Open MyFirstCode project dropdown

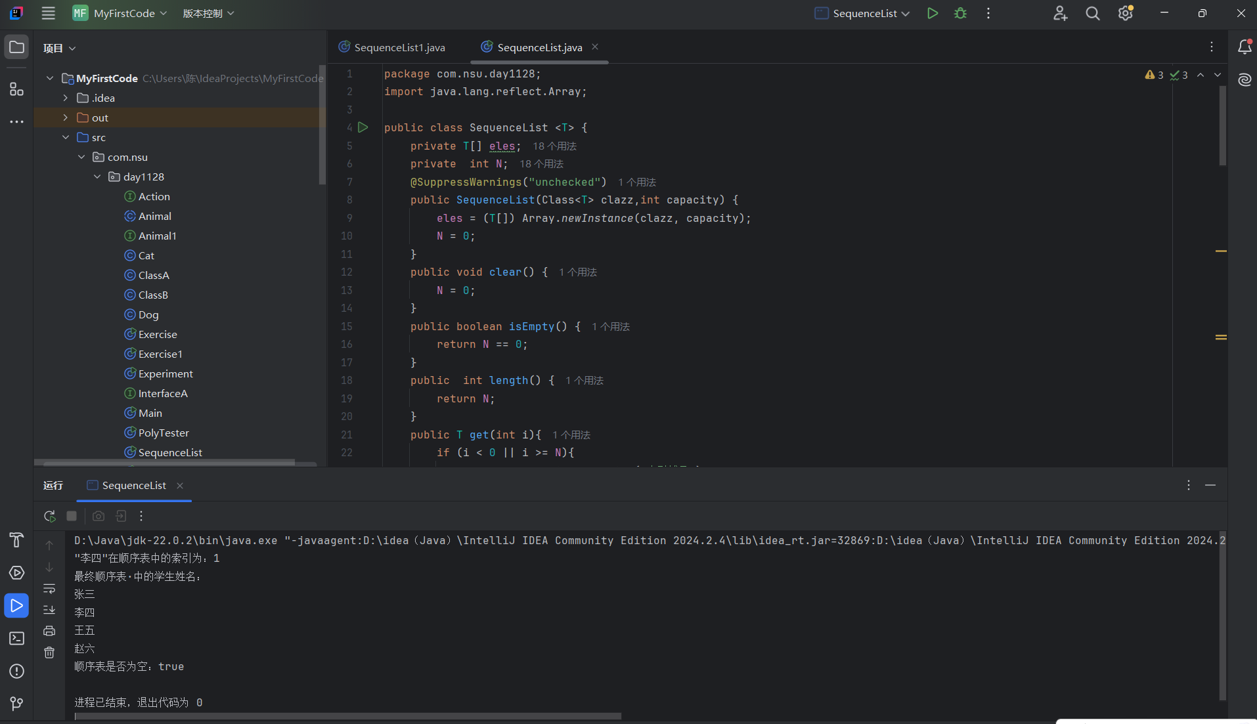(x=120, y=13)
